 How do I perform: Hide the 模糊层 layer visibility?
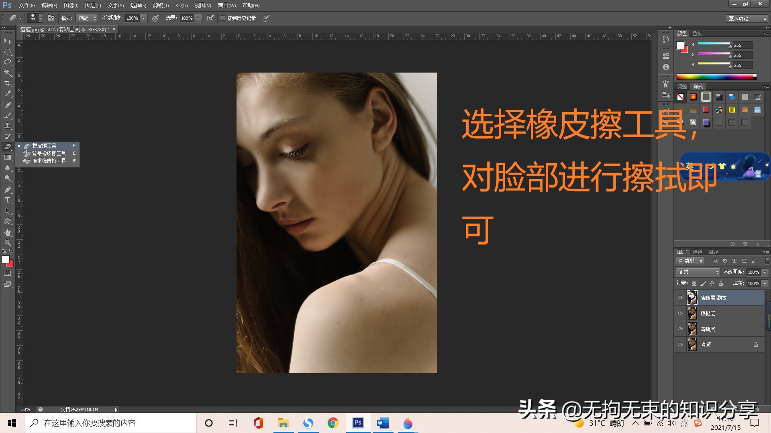680,313
